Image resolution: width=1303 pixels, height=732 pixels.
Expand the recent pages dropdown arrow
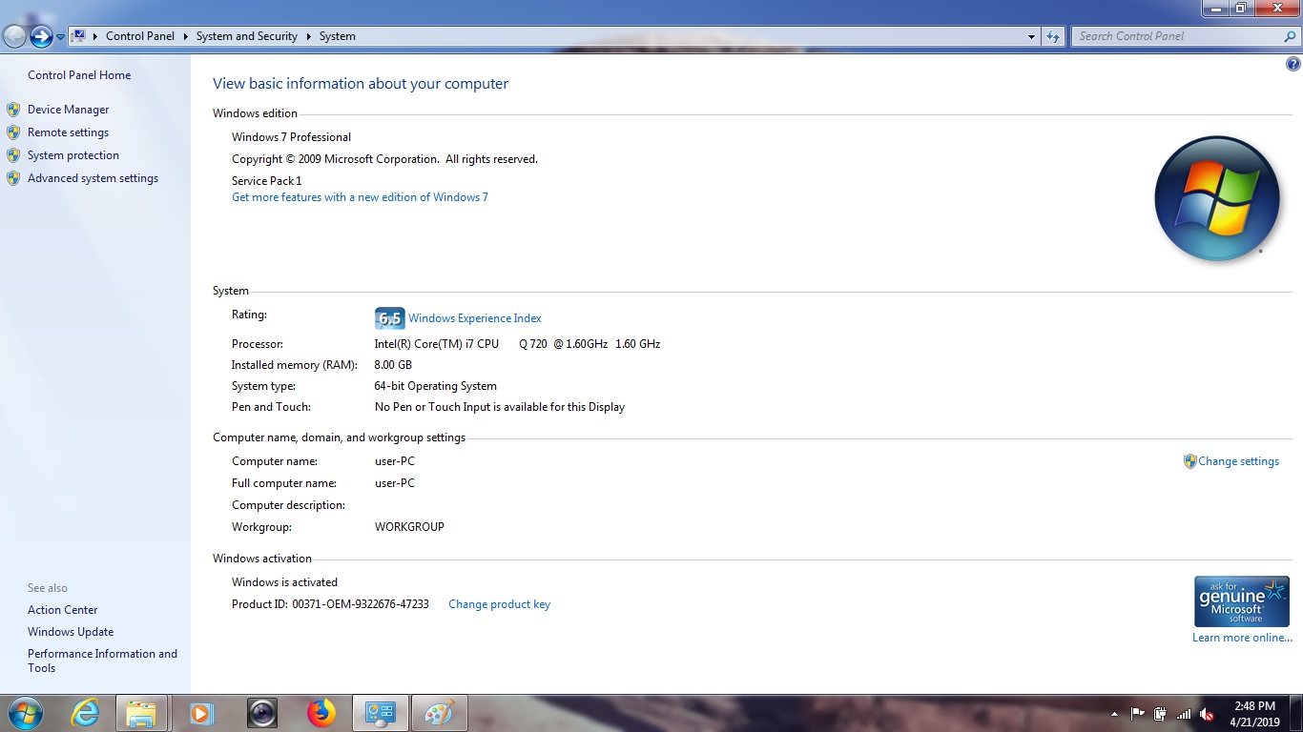(x=61, y=36)
